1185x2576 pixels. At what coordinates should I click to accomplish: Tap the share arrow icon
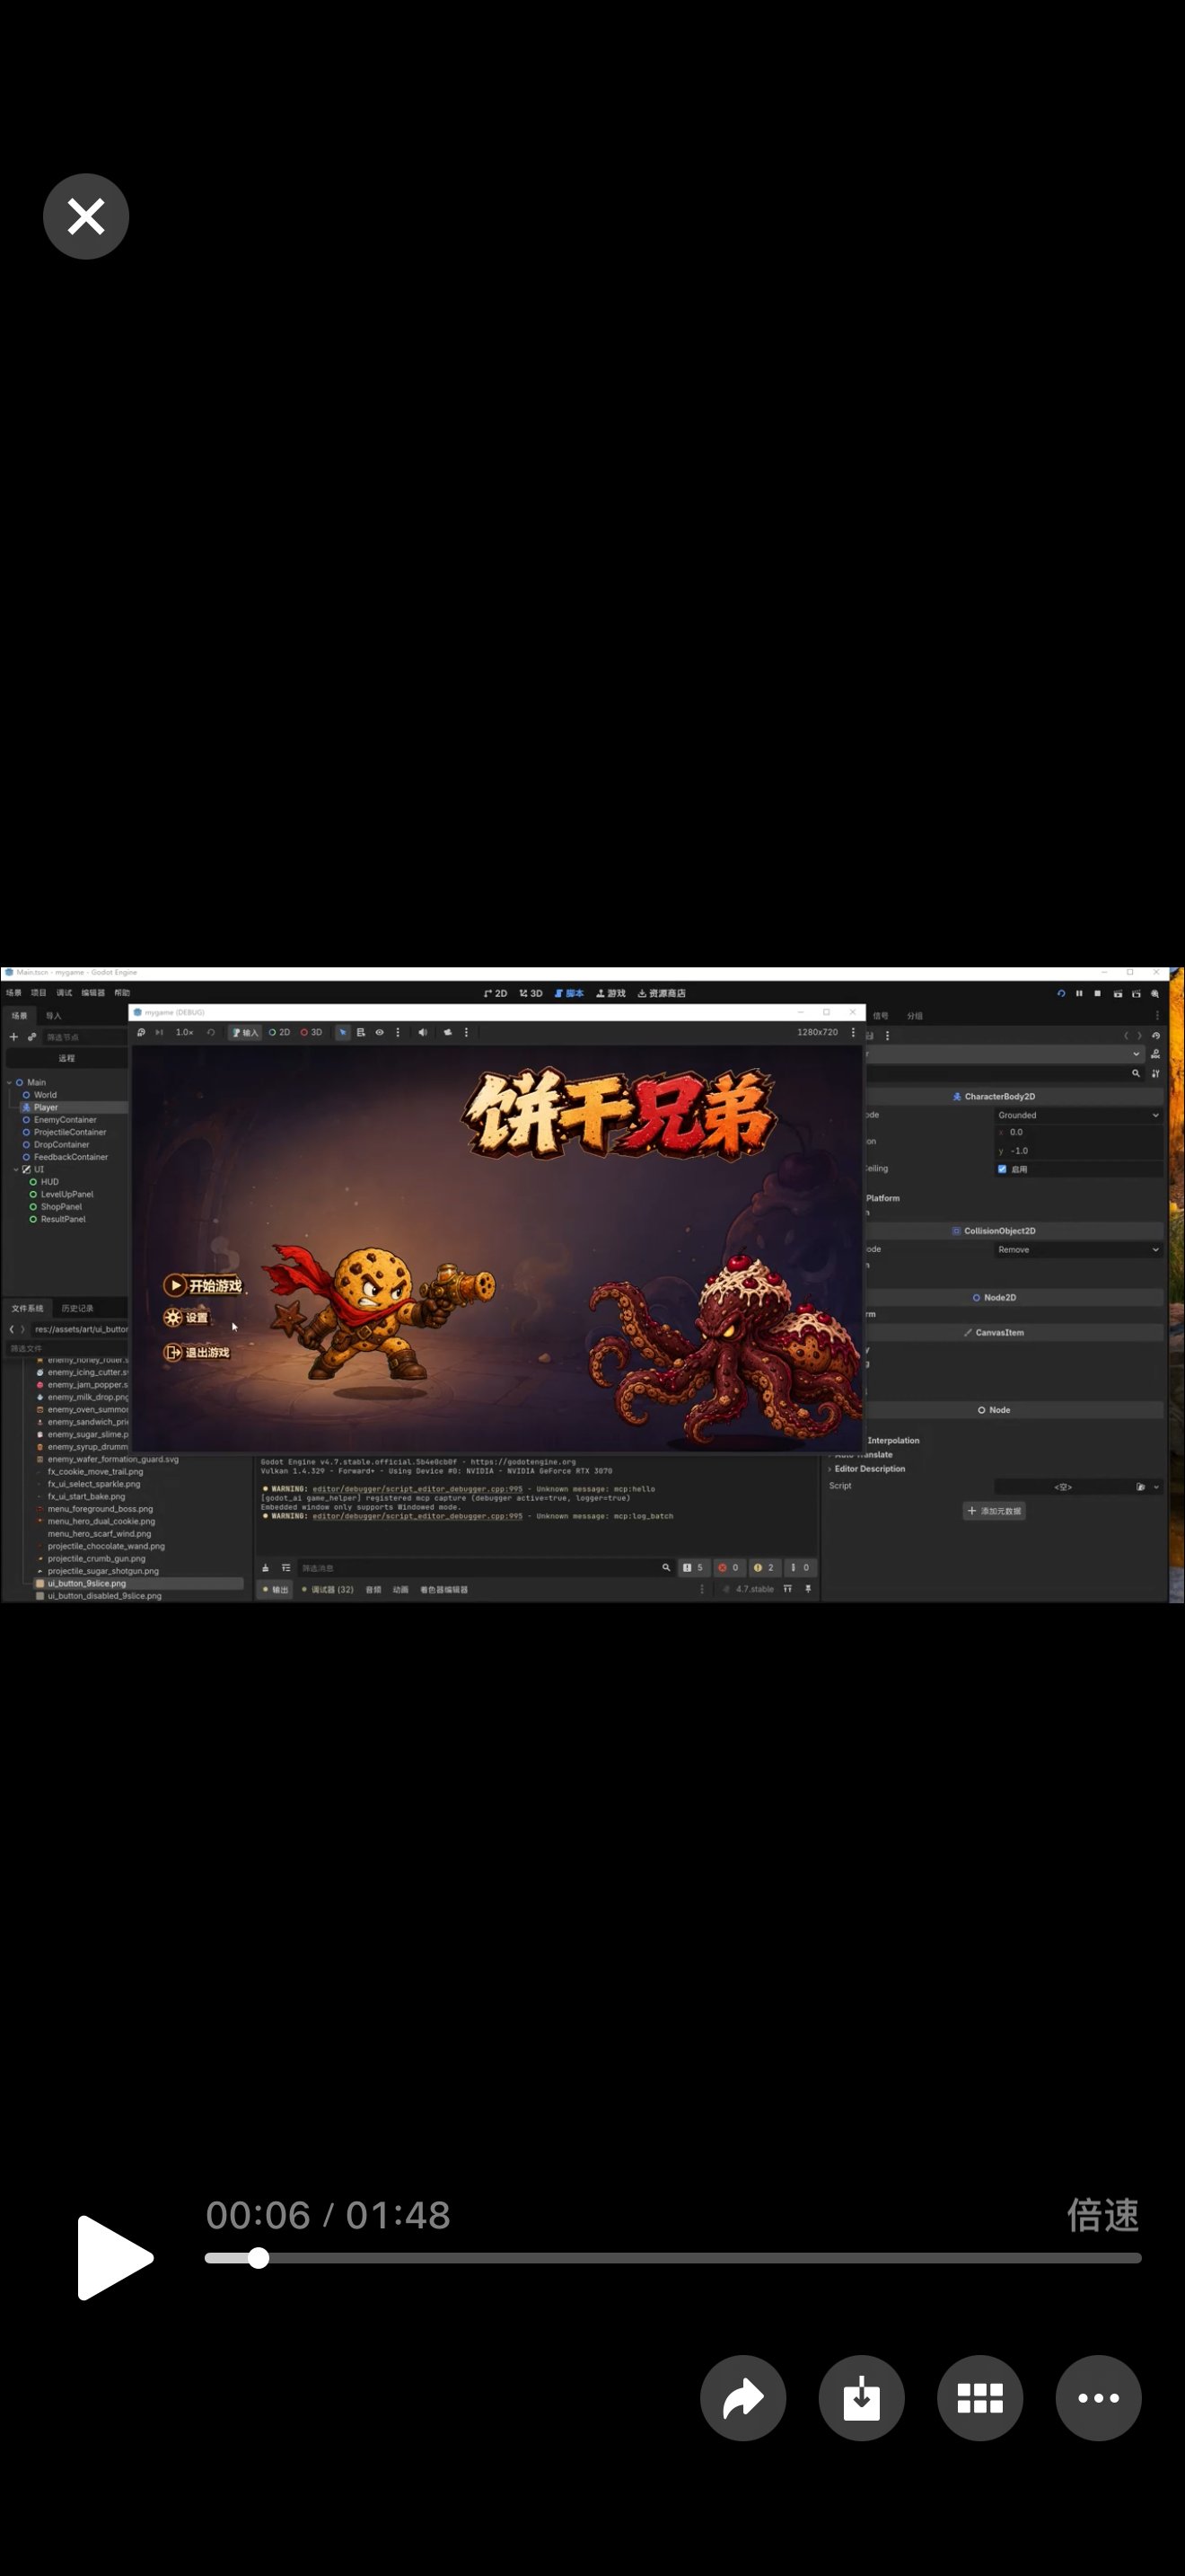(742, 2398)
